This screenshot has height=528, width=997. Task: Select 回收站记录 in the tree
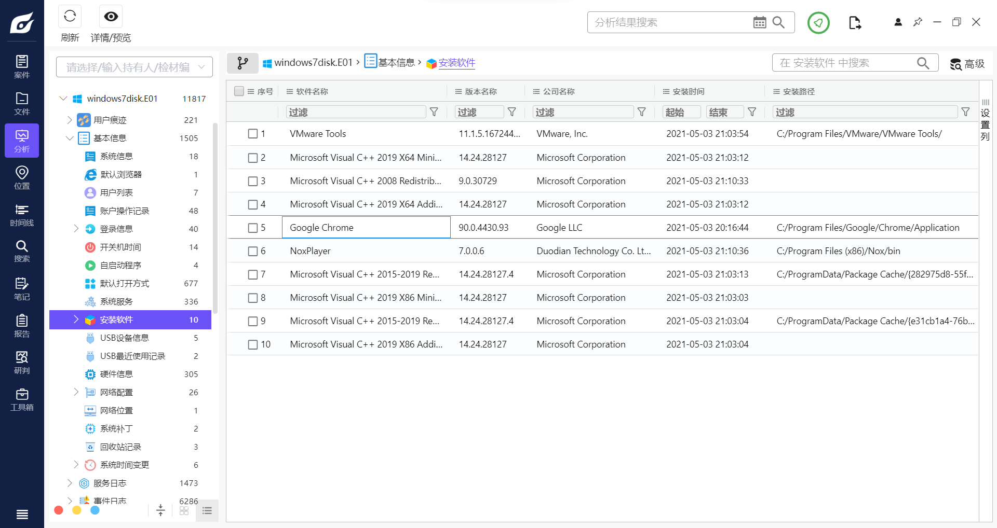click(x=120, y=447)
